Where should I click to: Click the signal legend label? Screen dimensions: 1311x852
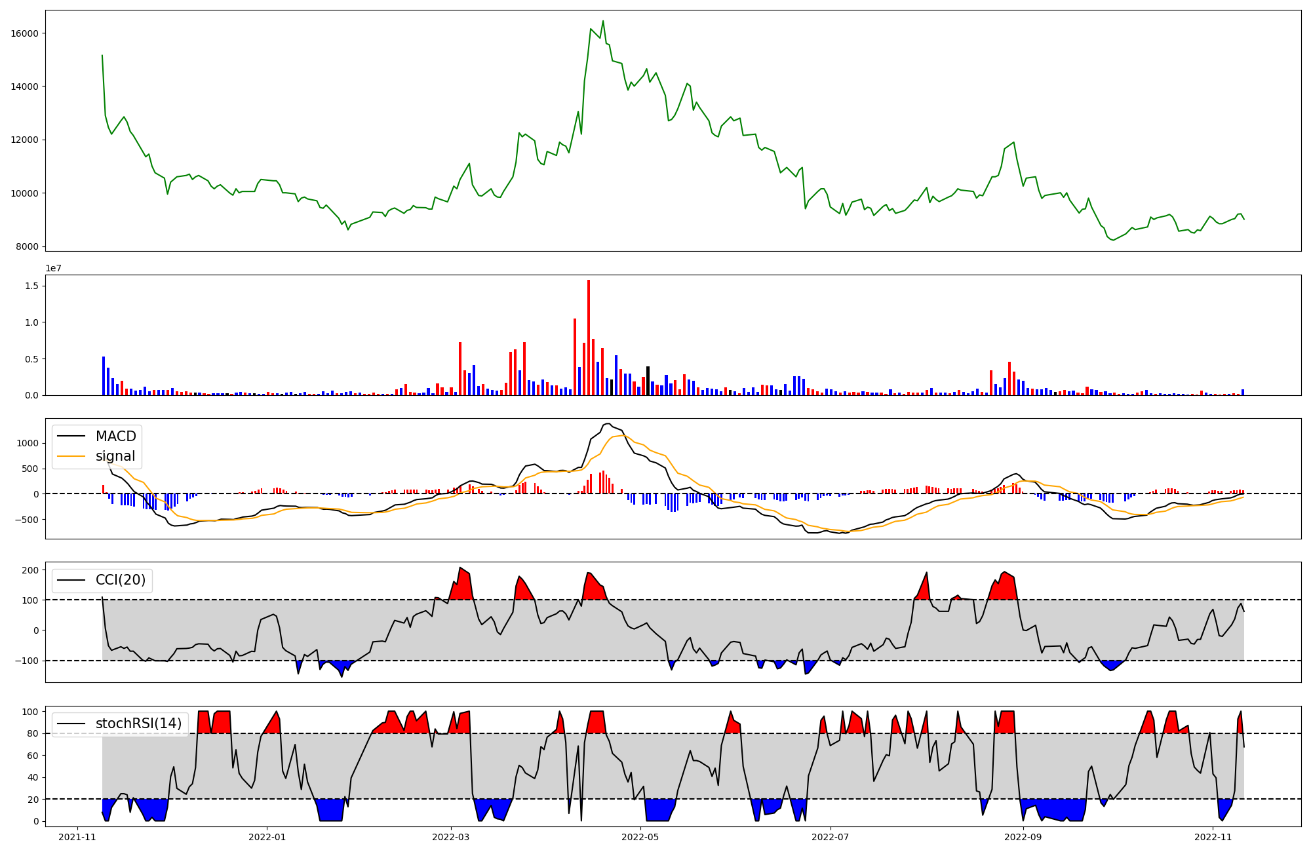click(115, 456)
